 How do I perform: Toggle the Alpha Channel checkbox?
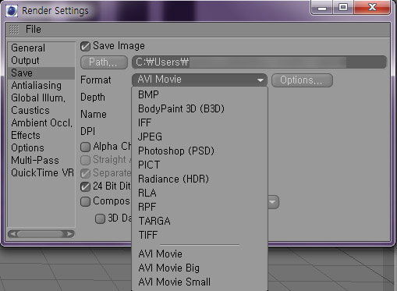tap(85, 147)
